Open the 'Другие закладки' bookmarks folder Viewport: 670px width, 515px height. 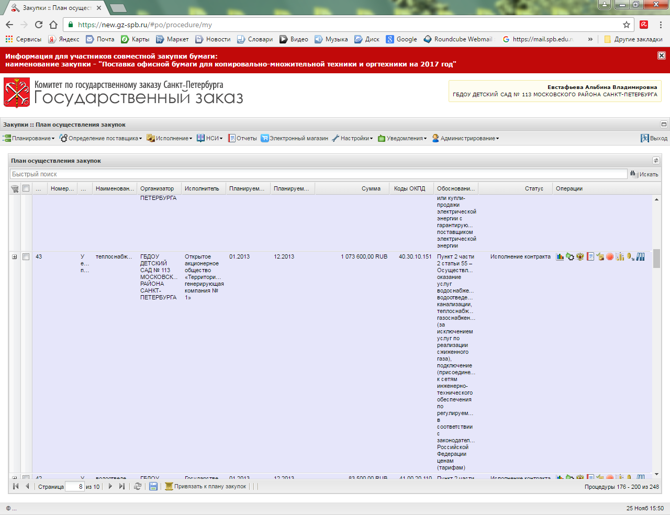[x=633, y=39]
